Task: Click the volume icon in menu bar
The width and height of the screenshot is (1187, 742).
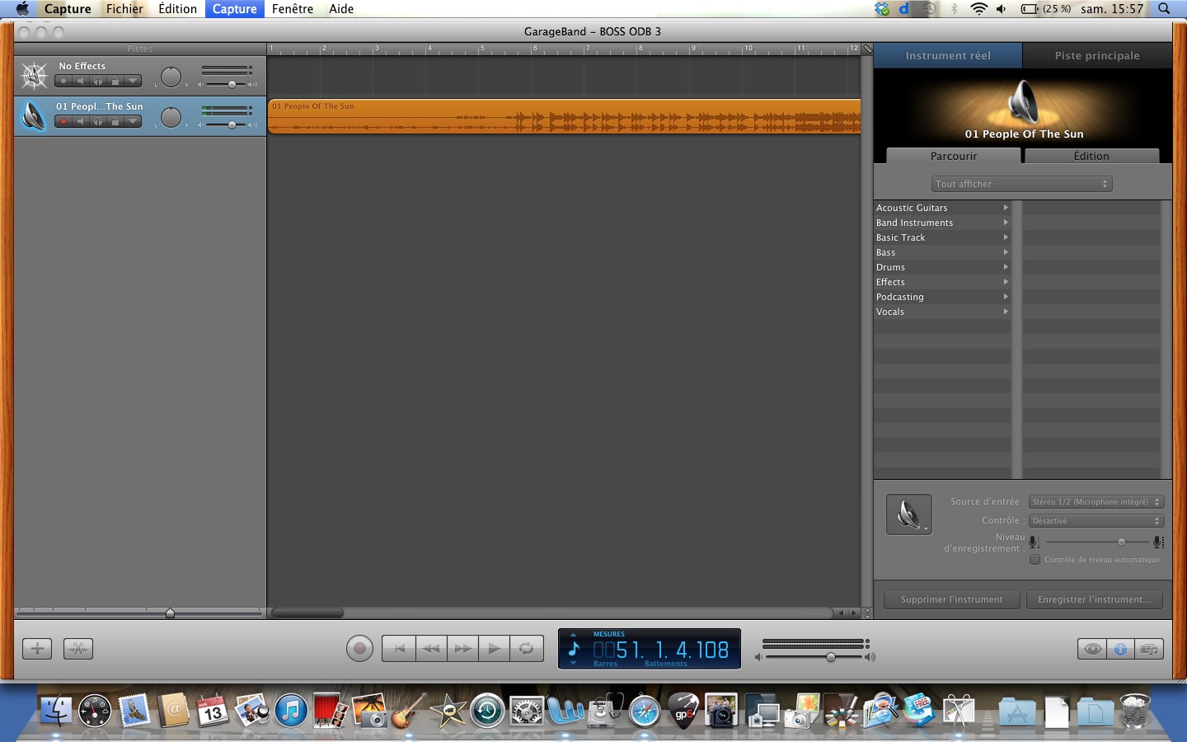Action: 1001,9
